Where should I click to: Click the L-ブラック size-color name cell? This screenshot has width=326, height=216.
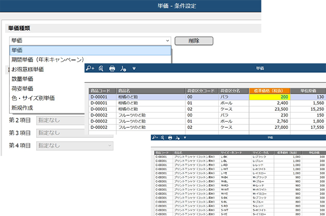tap(263, 157)
